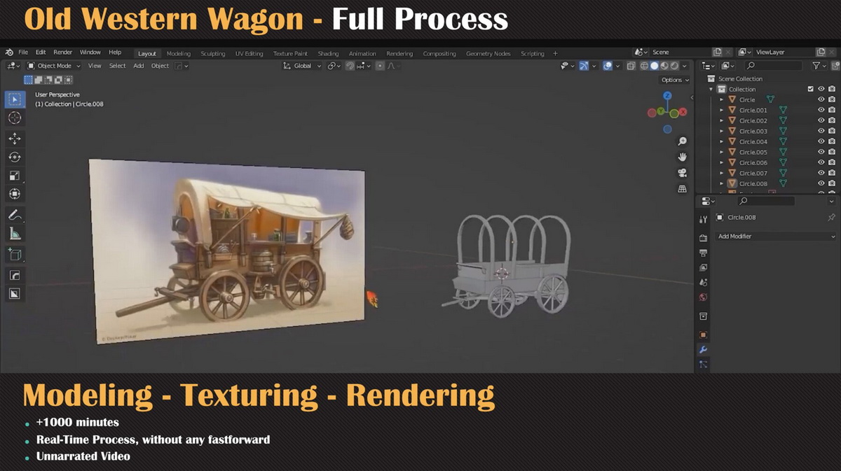Select the Add Cube tool
This screenshot has width=841, height=471.
15,255
